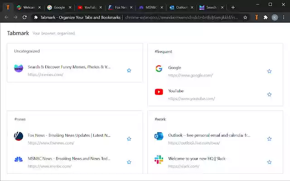
Task: Toggle the star for YouTube entry
Action: click(x=269, y=95)
